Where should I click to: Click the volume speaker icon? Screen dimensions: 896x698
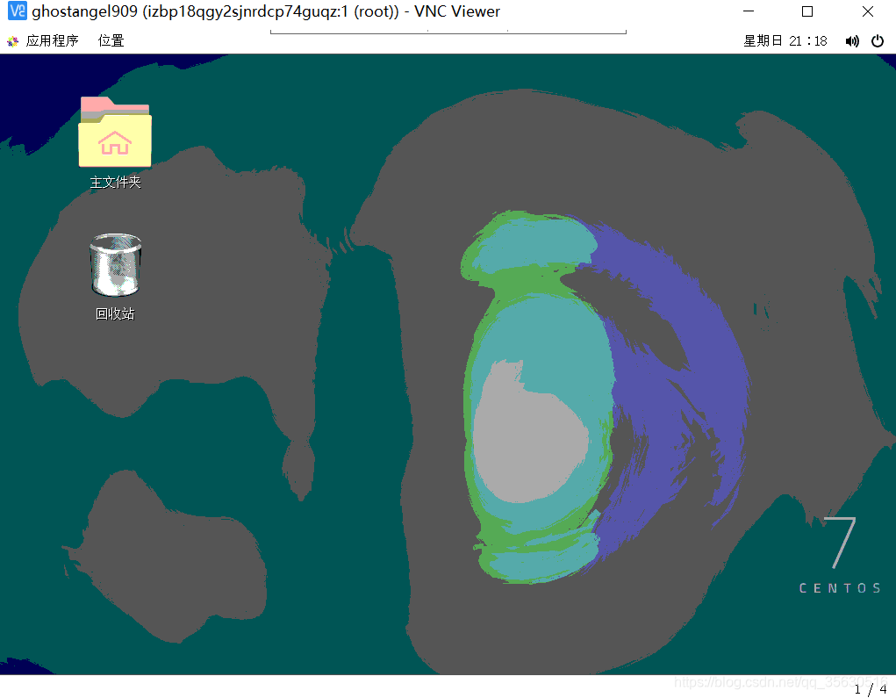[852, 41]
